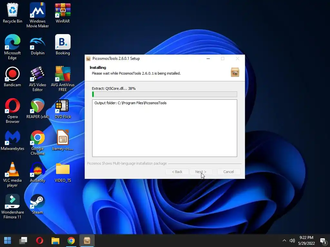Select the Google Chrome desktop shortcut
330x247 pixels.
(x=37, y=142)
